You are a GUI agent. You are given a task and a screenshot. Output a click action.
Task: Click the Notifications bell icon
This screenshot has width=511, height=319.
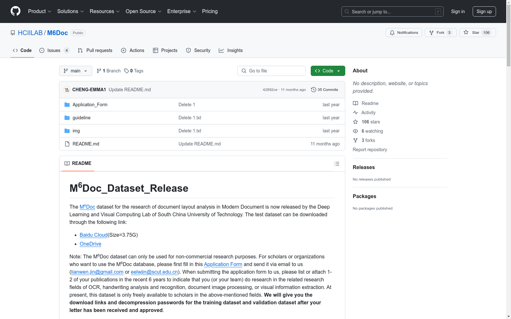pos(392,33)
